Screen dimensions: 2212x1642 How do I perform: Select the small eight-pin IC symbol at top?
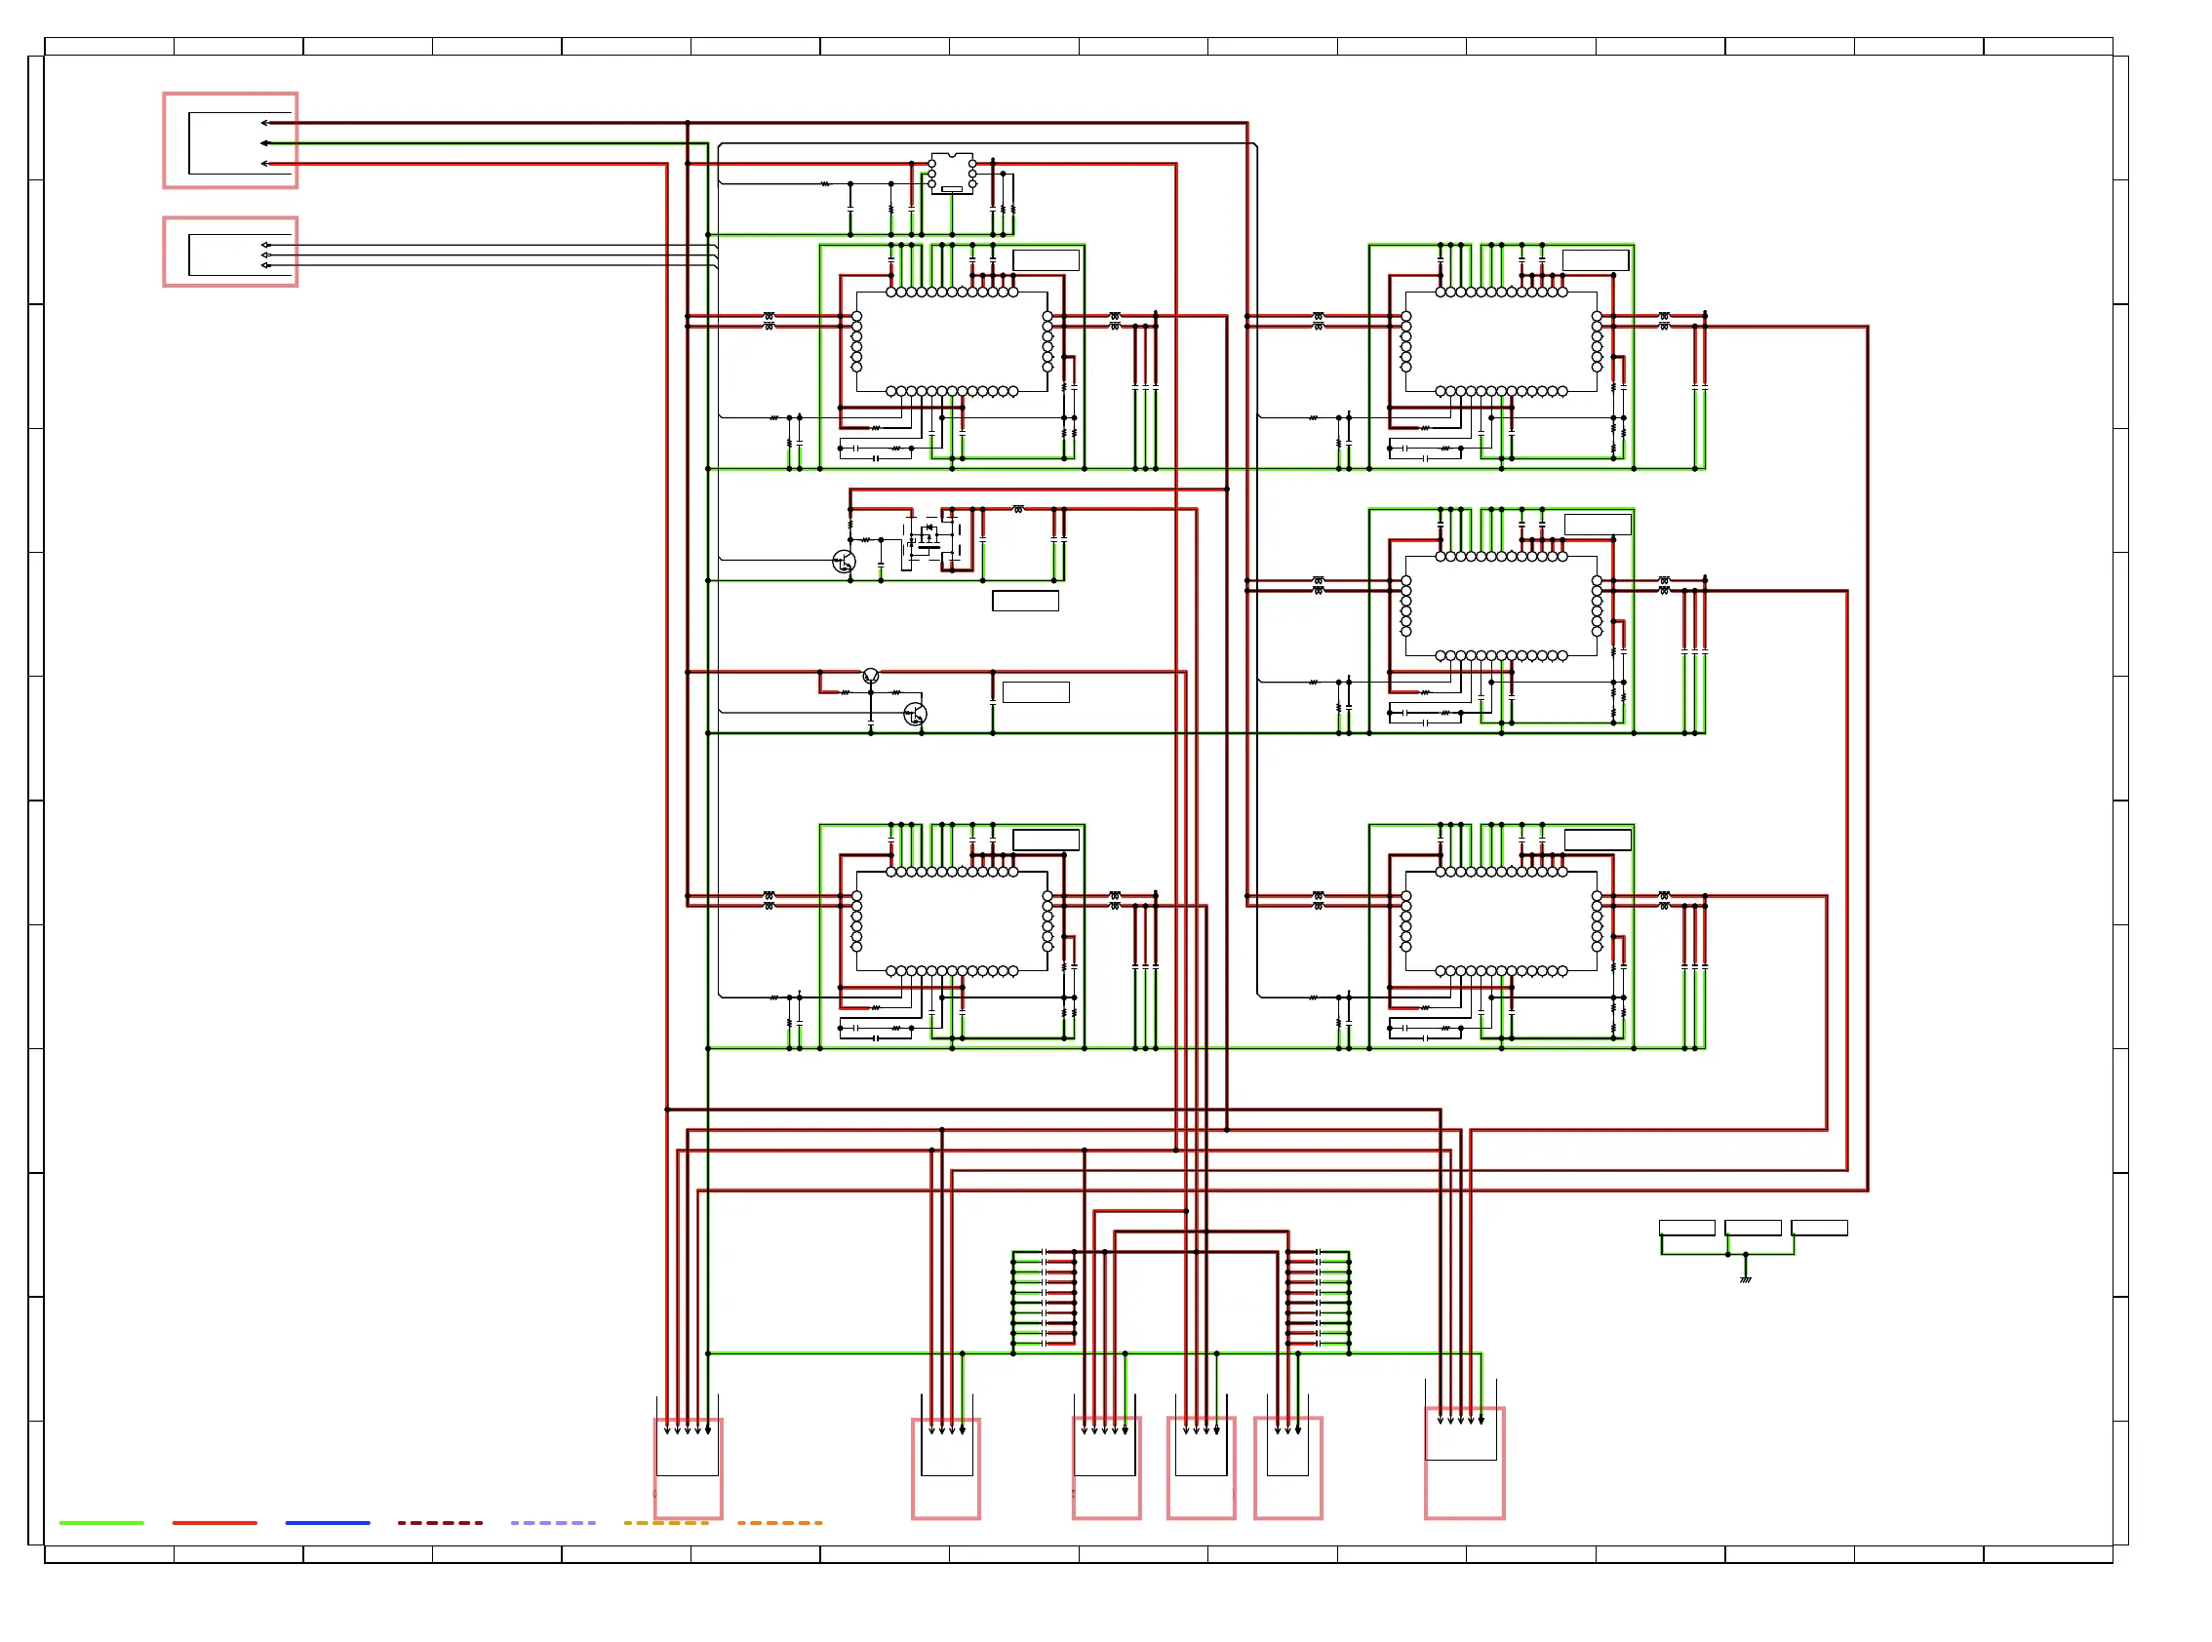(x=951, y=174)
